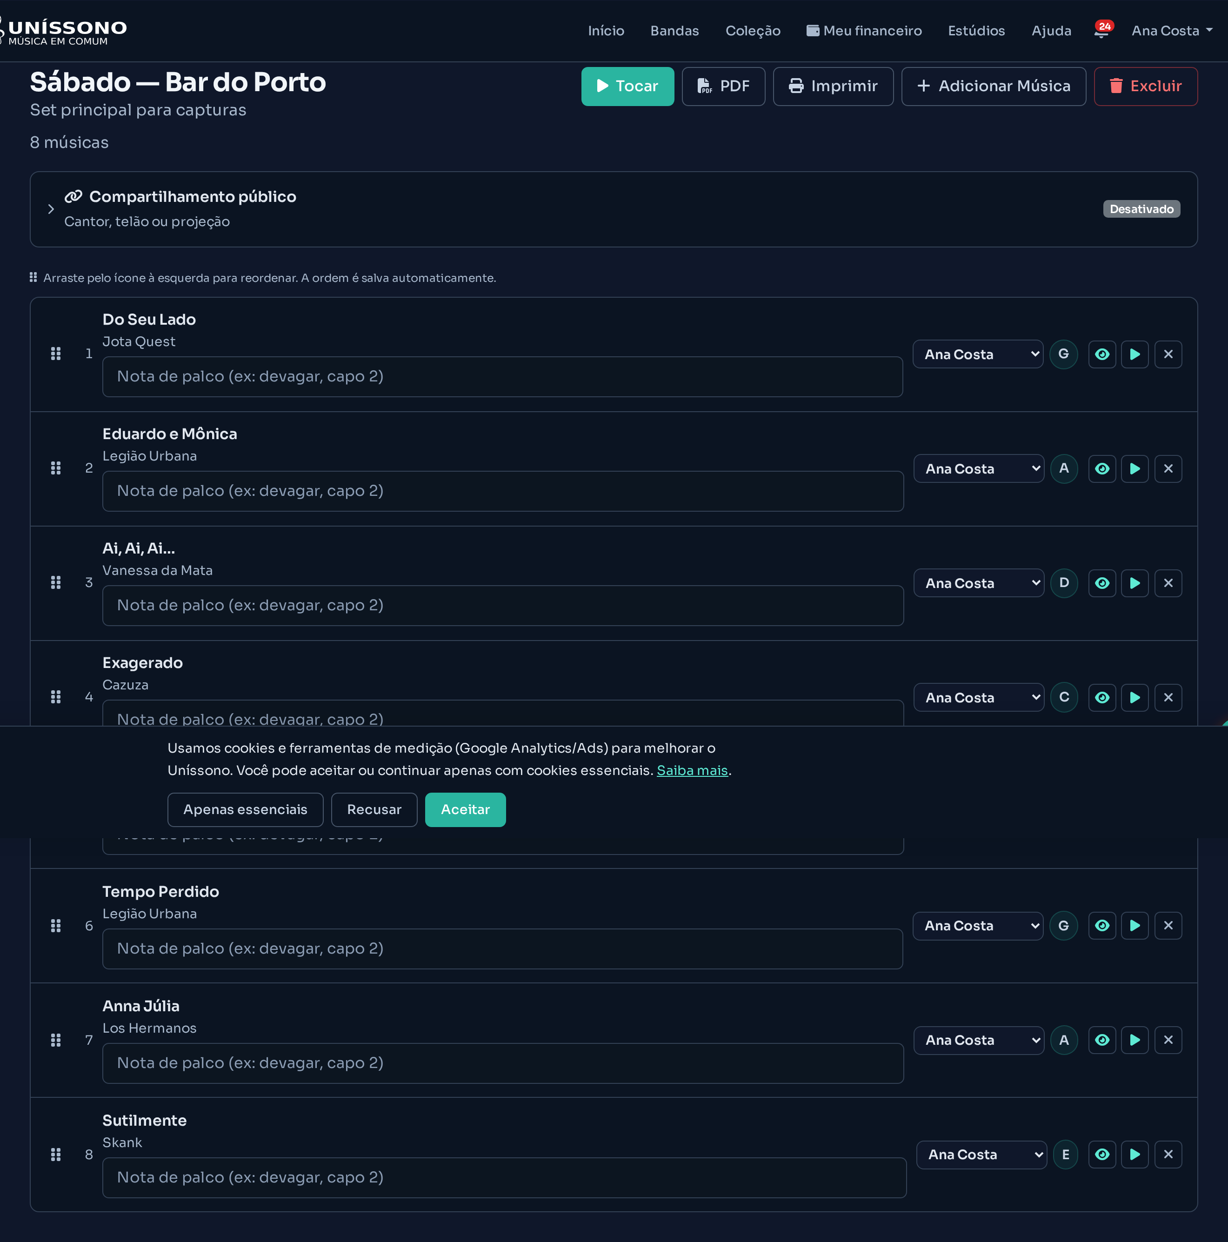Click the drag handle for Tempo Perdido
The image size is (1228, 1242).
pyautogui.click(x=56, y=926)
